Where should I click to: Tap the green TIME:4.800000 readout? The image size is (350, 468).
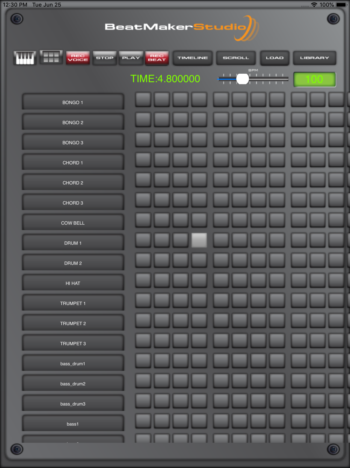click(165, 79)
